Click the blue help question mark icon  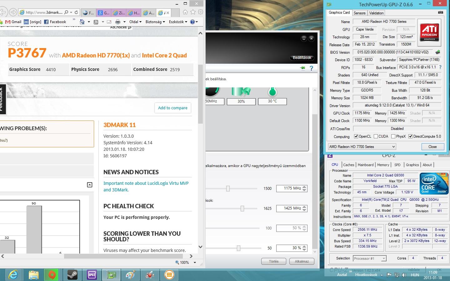[311, 68]
